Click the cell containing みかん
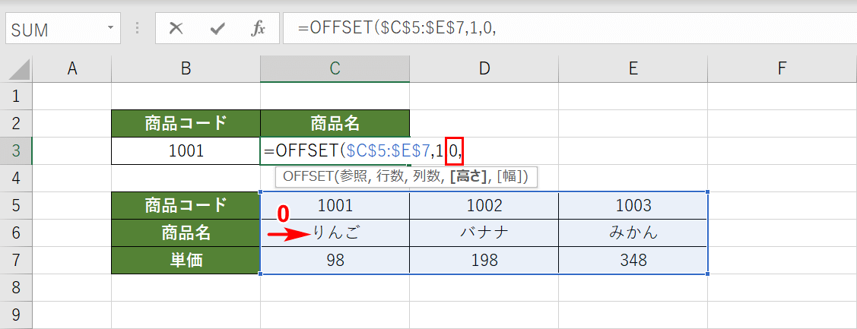857x329 pixels. click(x=633, y=233)
